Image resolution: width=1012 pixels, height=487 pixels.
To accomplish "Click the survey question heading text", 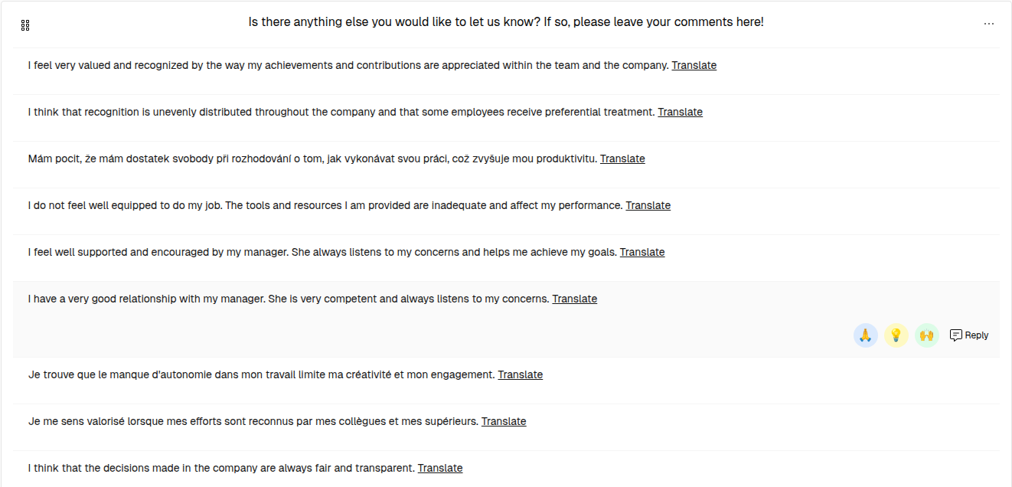I will click(506, 22).
